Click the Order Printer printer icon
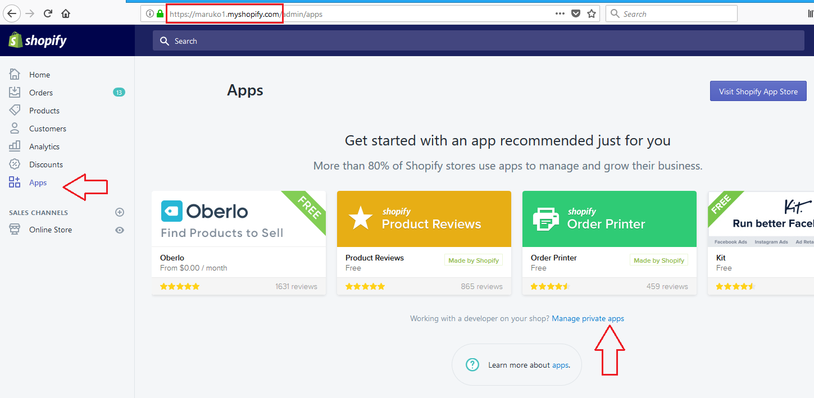This screenshot has height=398, width=814. (545, 218)
